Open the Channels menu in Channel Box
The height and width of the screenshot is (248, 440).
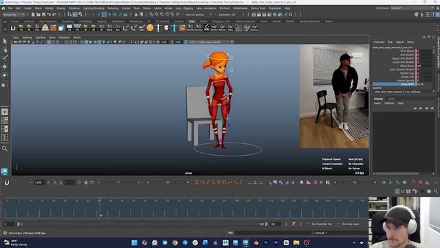click(x=379, y=42)
